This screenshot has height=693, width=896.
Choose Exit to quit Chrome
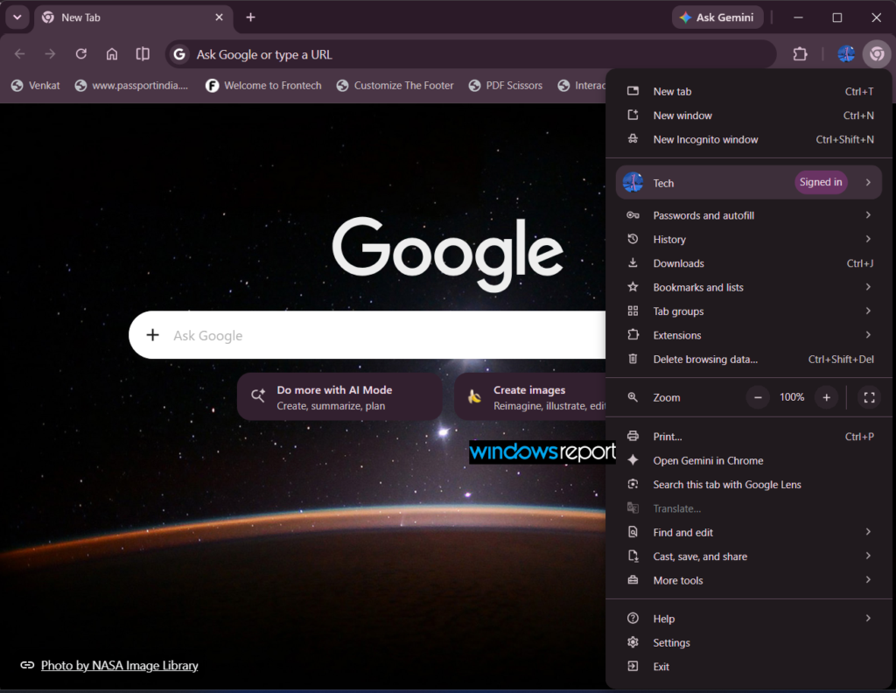749,667
